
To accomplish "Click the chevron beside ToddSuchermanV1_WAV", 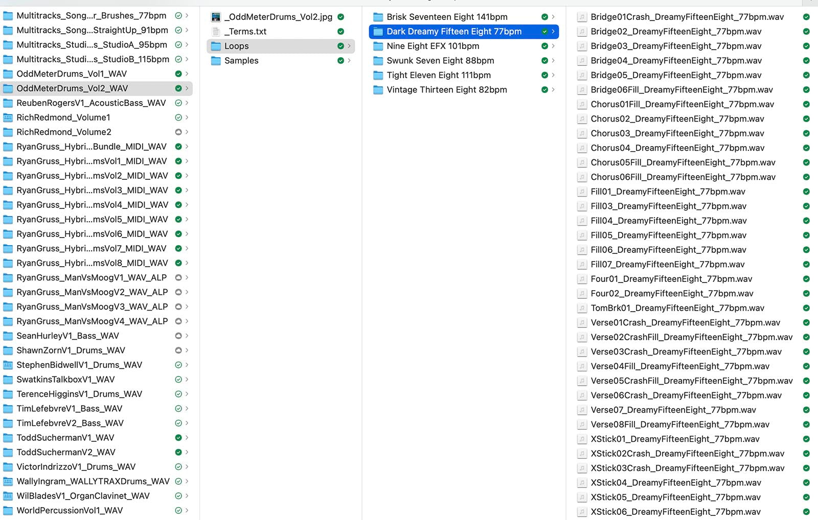I will [187, 438].
